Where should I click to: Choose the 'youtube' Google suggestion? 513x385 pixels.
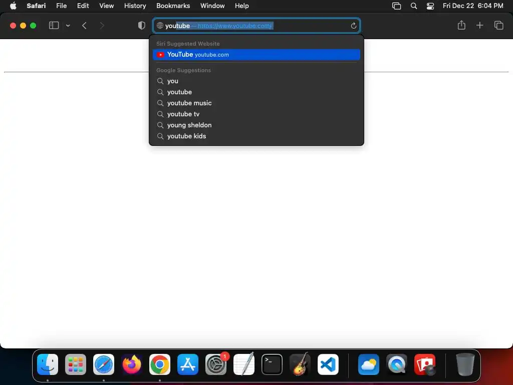256,92
